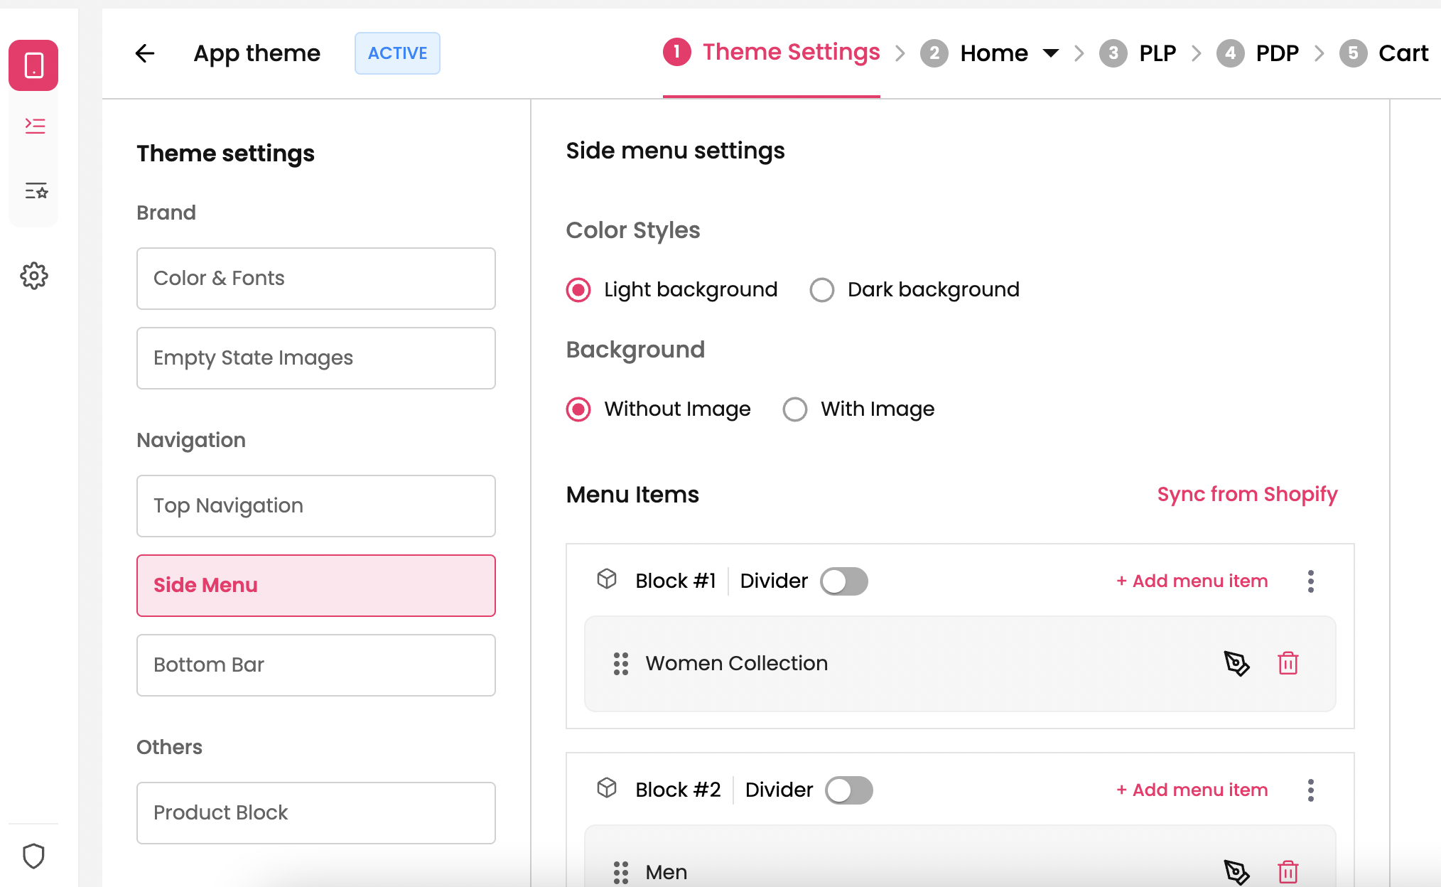Enable the Block #1 divider toggle
The image size is (1441, 887).
tap(843, 581)
